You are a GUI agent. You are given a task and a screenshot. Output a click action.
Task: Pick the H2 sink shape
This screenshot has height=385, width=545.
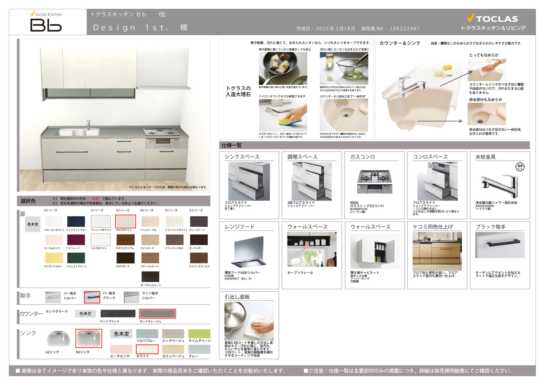click(89, 338)
